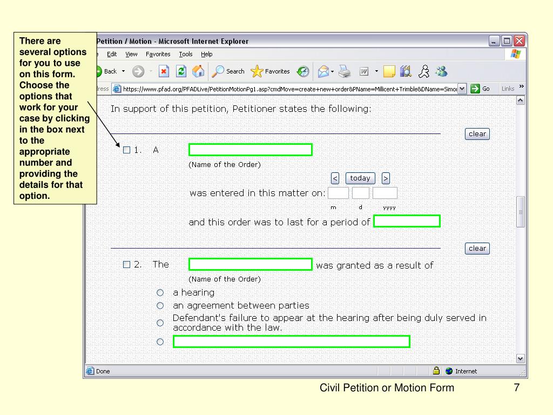
Task: Click the blank other-reason text field
Action: (291, 342)
